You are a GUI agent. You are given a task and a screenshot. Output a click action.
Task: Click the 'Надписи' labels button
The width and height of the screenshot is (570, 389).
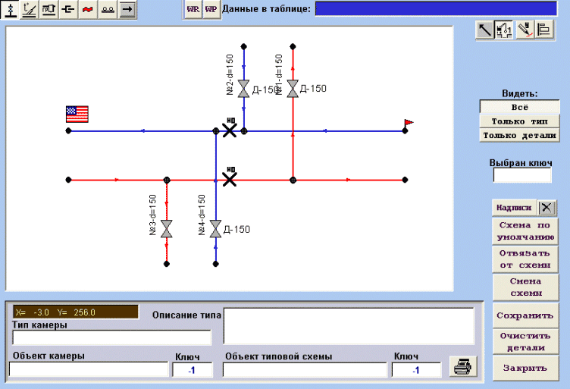(514, 207)
